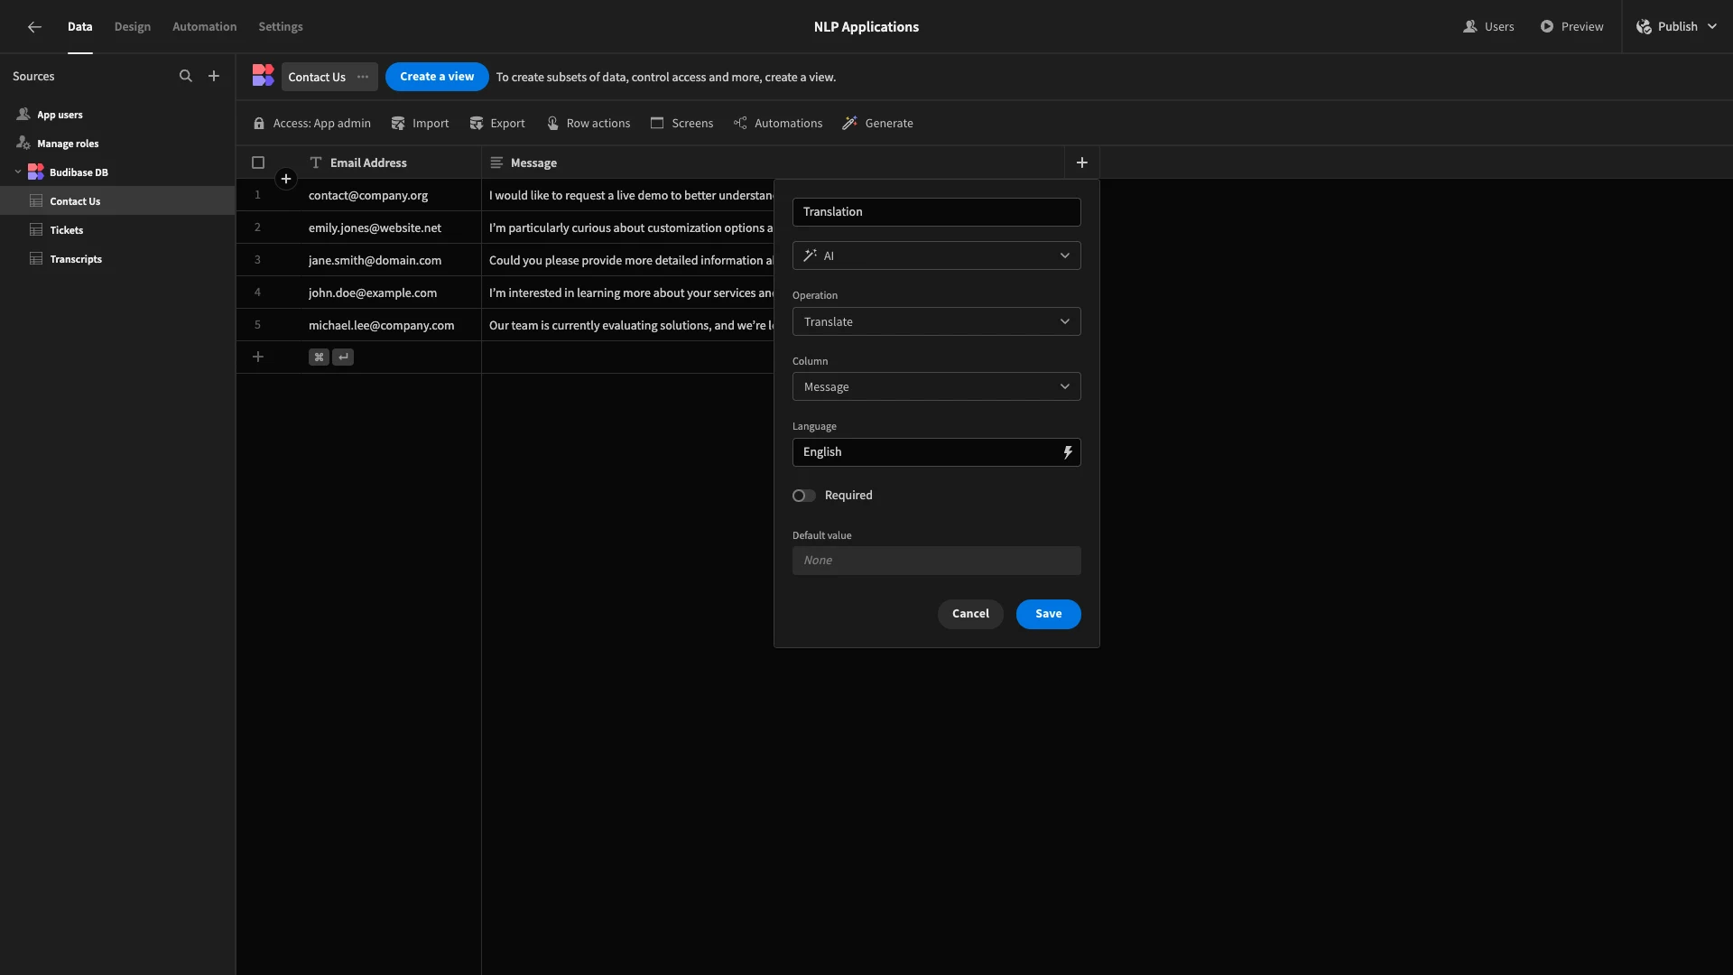Open Row actions
Image resolution: width=1733 pixels, height=975 pixels.
point(588,124)
